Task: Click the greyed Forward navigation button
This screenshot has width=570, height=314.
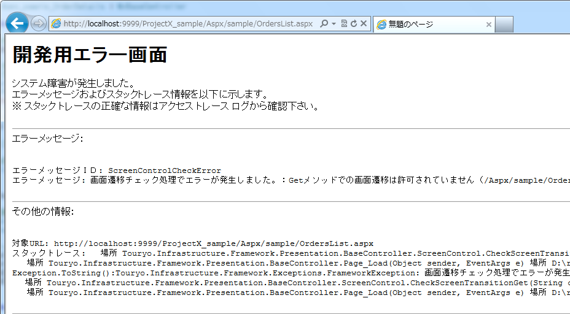Action: (38, 24)
